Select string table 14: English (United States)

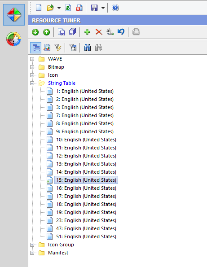tap(86, 172)
